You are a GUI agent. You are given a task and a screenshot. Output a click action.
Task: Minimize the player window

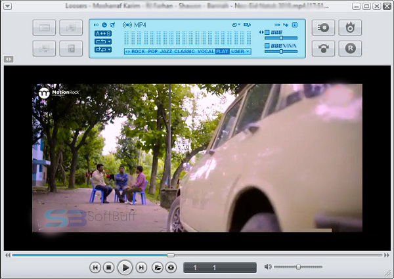(x=356, y=6)
